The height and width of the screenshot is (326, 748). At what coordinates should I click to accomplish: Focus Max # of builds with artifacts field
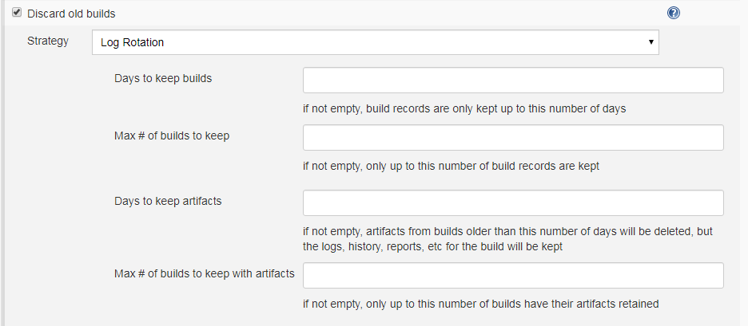point(512,276)
